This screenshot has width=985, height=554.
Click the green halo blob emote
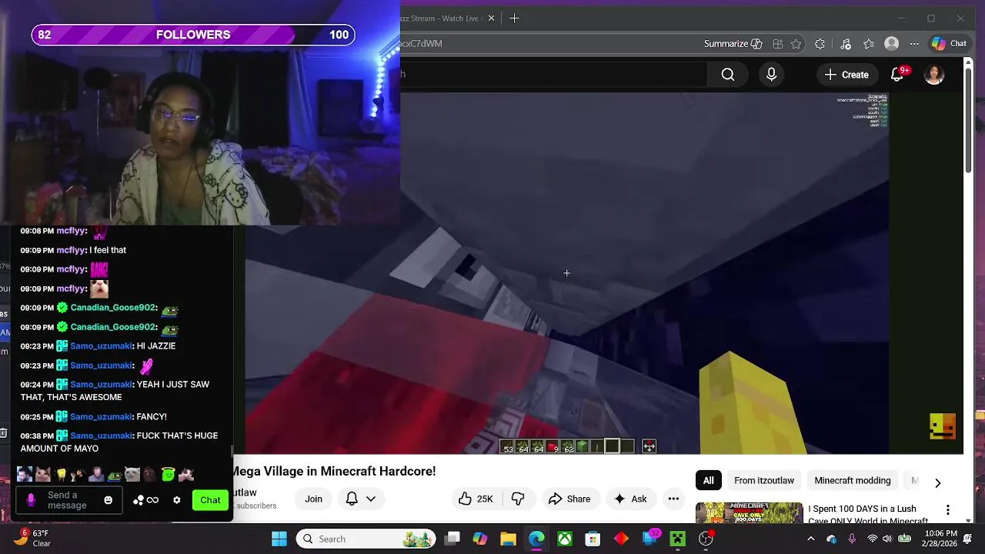coord(168,475)
